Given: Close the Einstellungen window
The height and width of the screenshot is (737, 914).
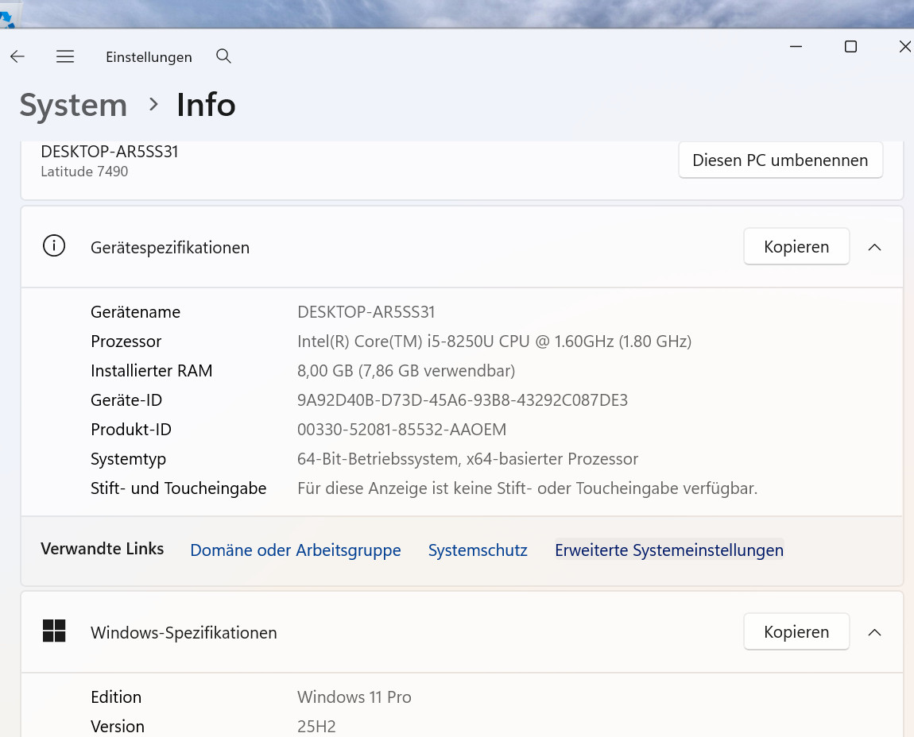Looking at the screenshot, I should pyautogui.click(x=904, y=47).
